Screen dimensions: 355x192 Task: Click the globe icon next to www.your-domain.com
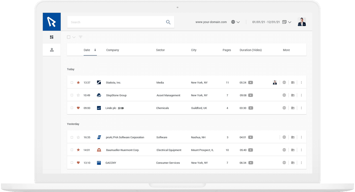233,22
